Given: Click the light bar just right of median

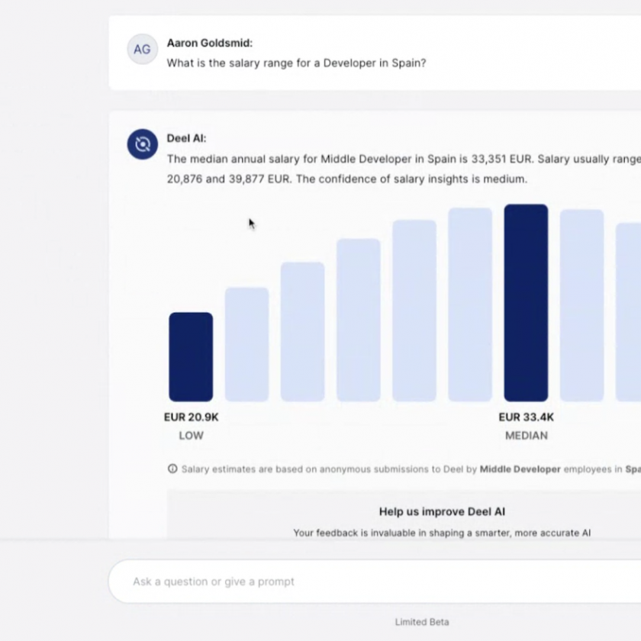Looking at the screenshot, I should click(581, 305).
